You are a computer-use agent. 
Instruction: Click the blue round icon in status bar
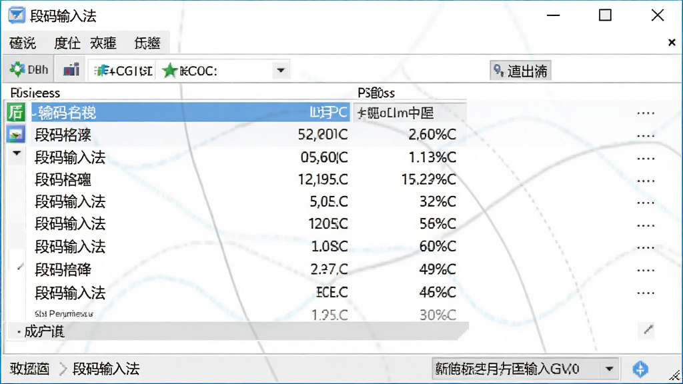(x=640, y=369)
